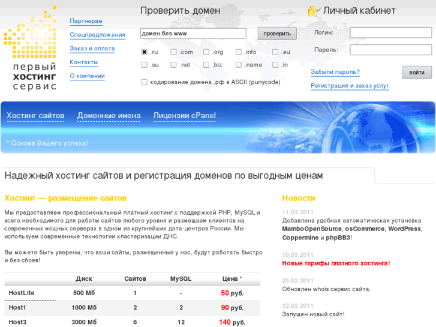This screenshot has height=327, width=436.
Task: Click the Личный кабинет heading
Action: coord(359,11)
